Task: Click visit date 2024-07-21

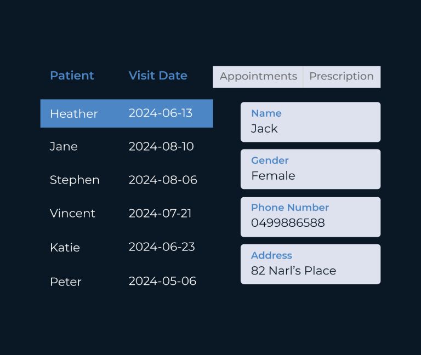Action: 160,213
